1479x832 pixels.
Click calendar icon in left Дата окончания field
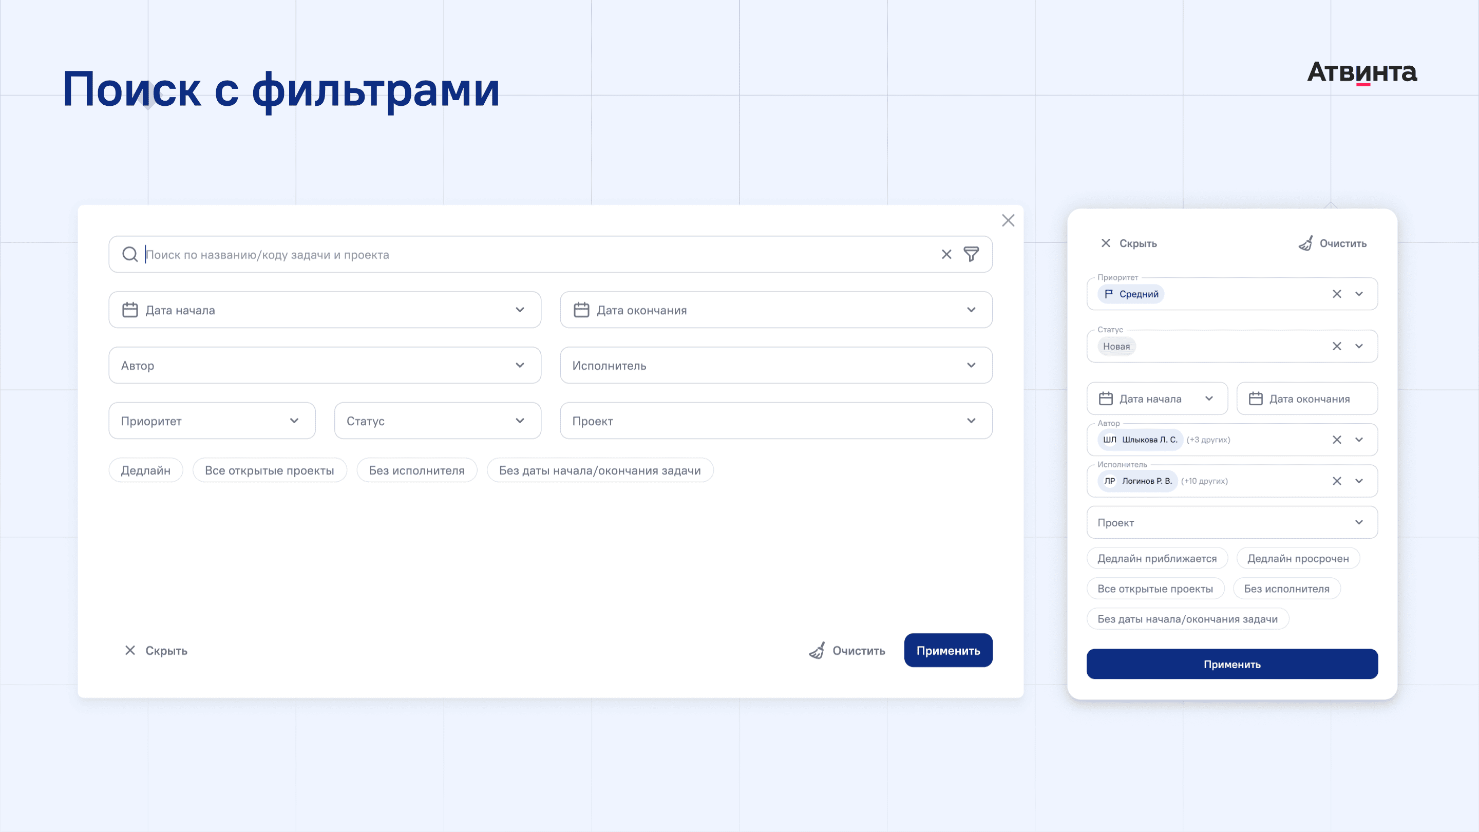(581, 310)
